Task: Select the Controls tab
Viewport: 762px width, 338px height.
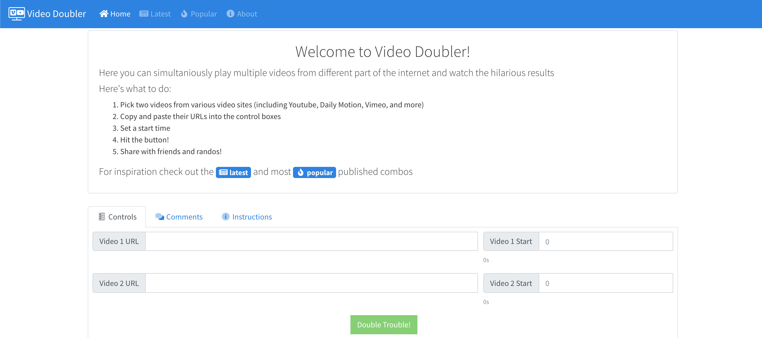Action: click(122, 217)
